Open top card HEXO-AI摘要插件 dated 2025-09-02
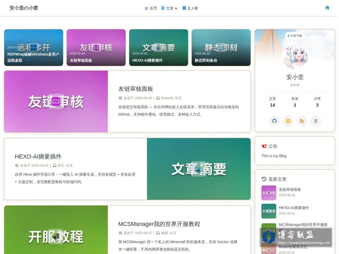Viewport: 339px width, 254px height. point(158,48)
